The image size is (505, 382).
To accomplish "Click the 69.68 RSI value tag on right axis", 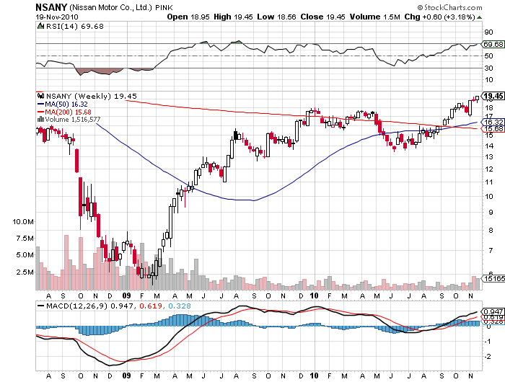I will point(493,44).
